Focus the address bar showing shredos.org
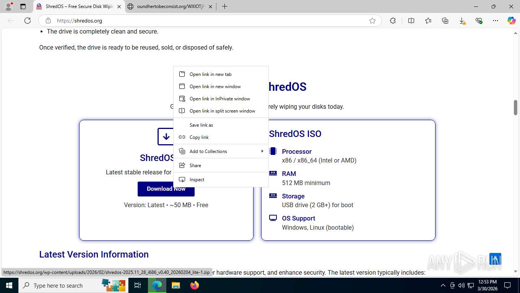This screenshot has width=520, height=293. [210, 21]
